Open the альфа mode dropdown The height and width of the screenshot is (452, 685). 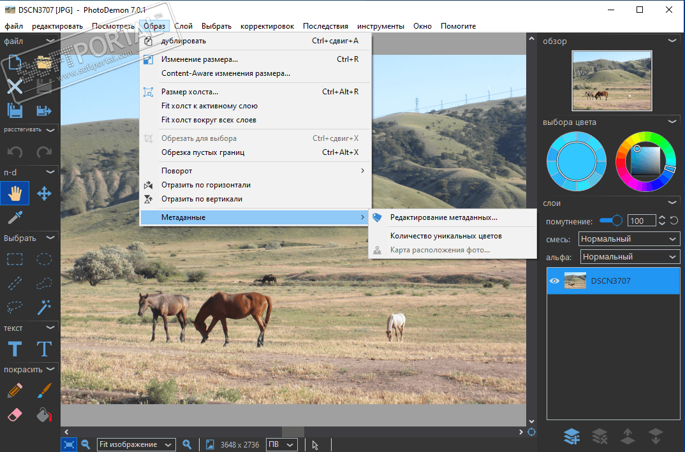click(630, 257)
